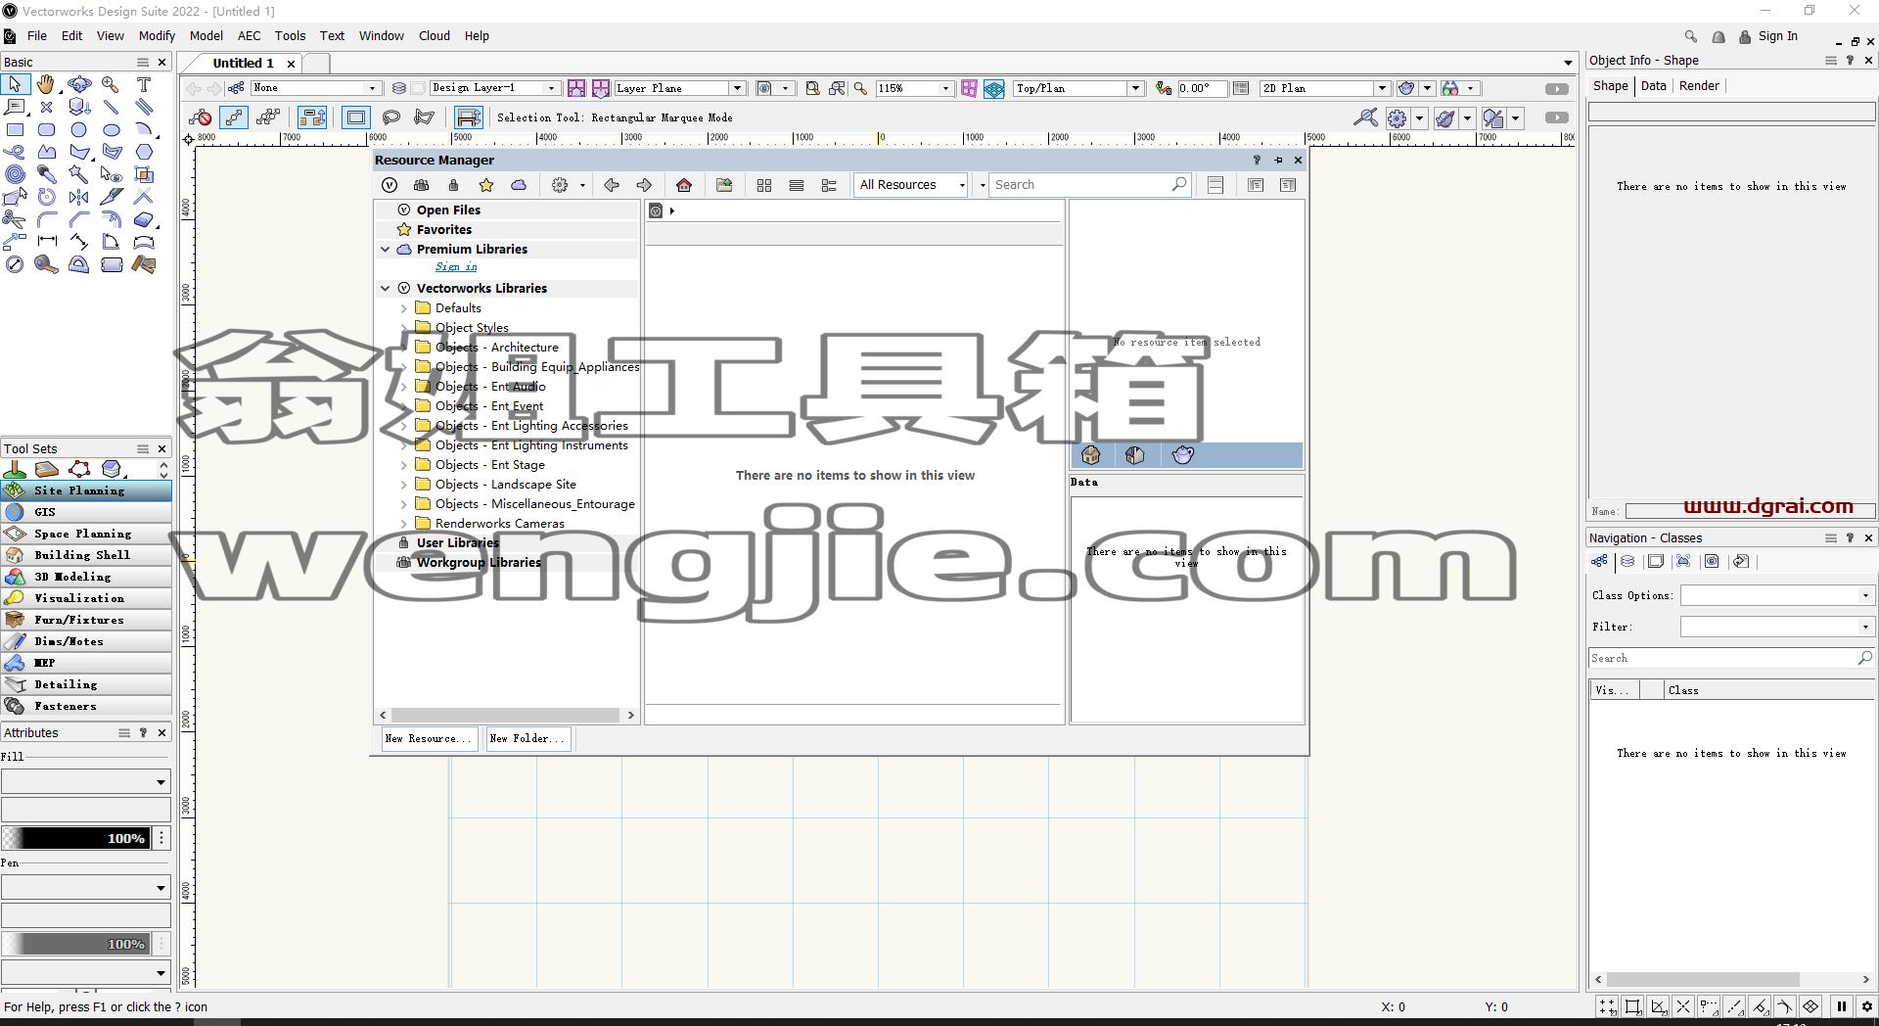The image size is (1879, 1026).
Task: Go back in Resource Manager
Action: pyautogui.click(x=612, y=185)
